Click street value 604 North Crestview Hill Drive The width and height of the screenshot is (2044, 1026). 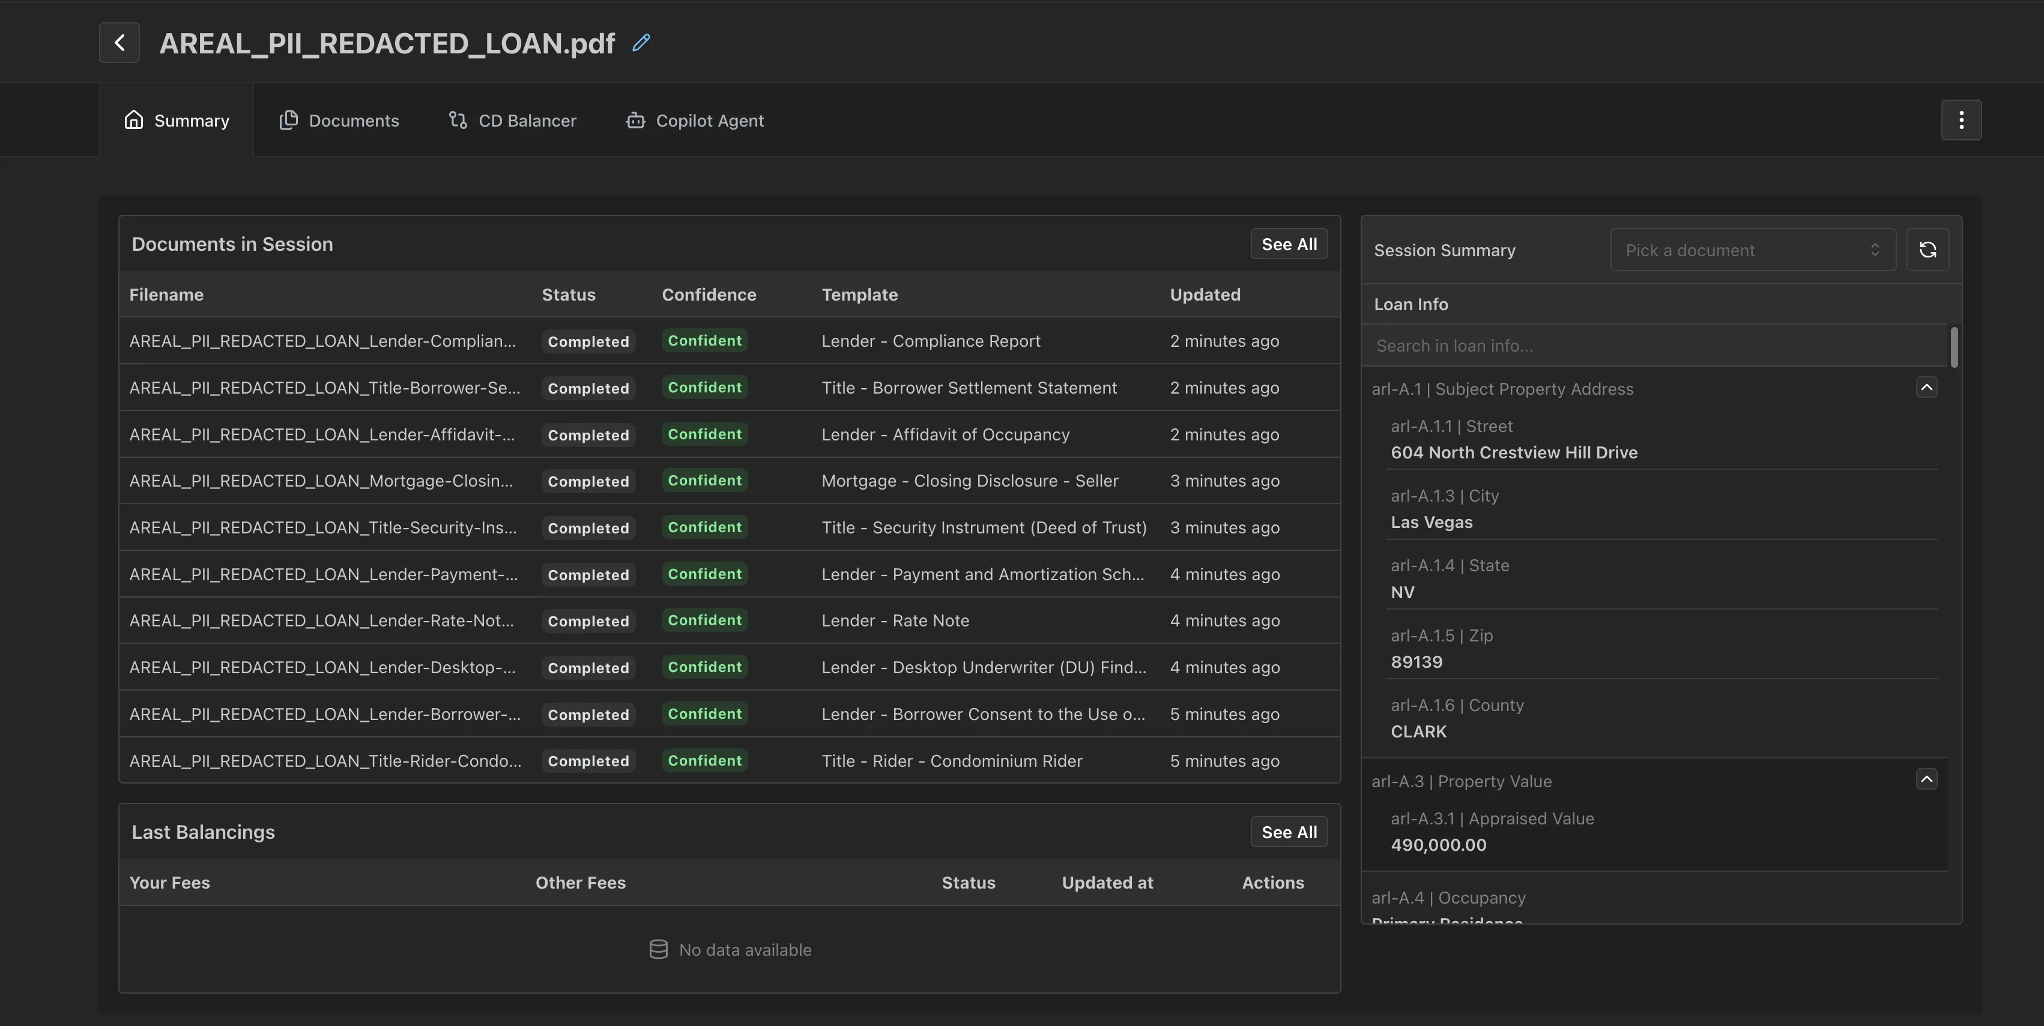pyautogui.click(x=1513, y=452)
